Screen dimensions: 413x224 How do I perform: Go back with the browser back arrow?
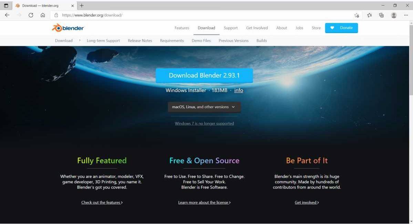[x=7, y=15]
